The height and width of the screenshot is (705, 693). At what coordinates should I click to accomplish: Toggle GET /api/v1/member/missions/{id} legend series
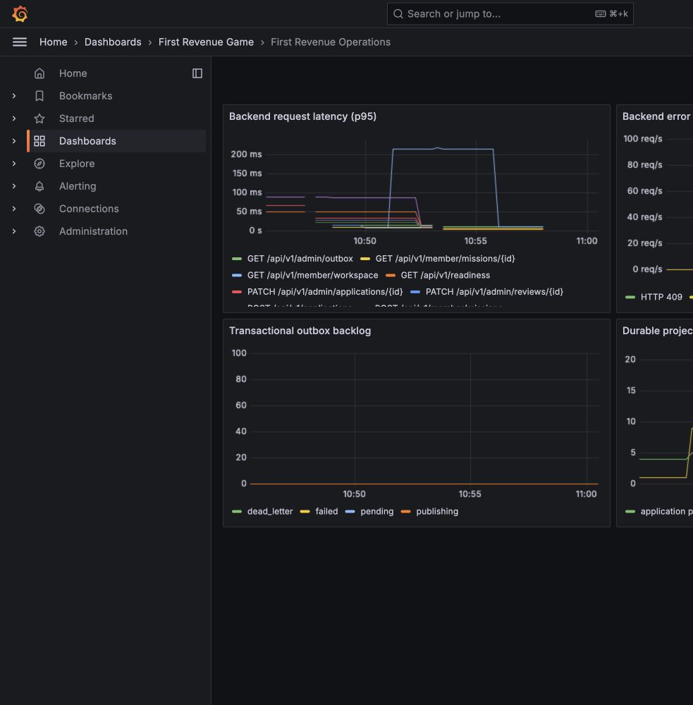click(x=446, y=259)
